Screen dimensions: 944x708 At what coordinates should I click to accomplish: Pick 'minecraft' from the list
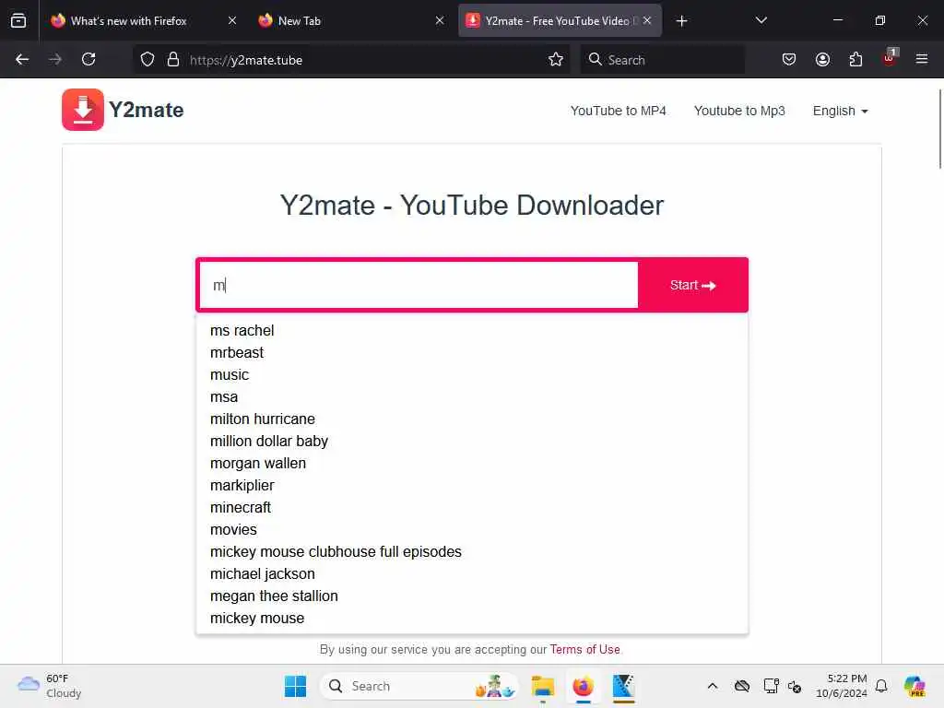click(471, 508)
